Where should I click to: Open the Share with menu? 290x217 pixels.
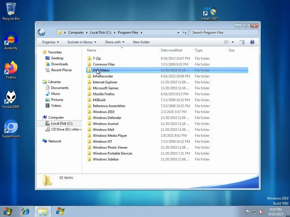(114, 42)
